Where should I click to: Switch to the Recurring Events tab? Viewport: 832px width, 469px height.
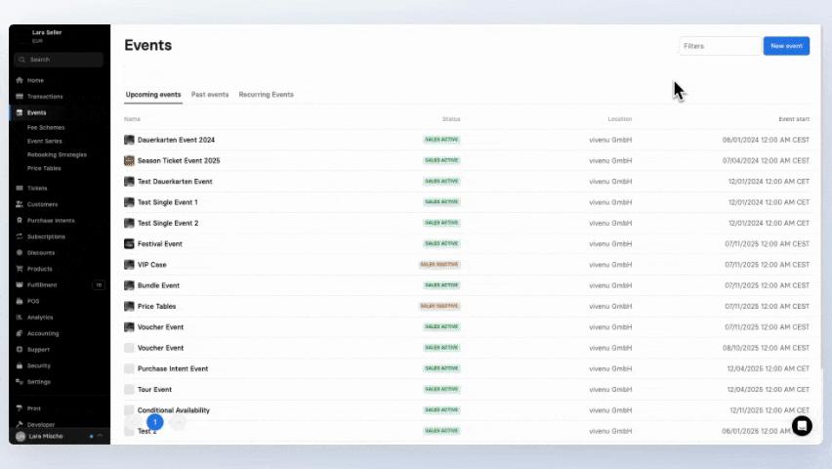266,95
